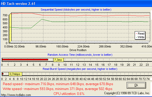Image resolution: width=152 pixels, height=97 pixels.
Task: Click the red random access time bar
Action: [25, 60]
